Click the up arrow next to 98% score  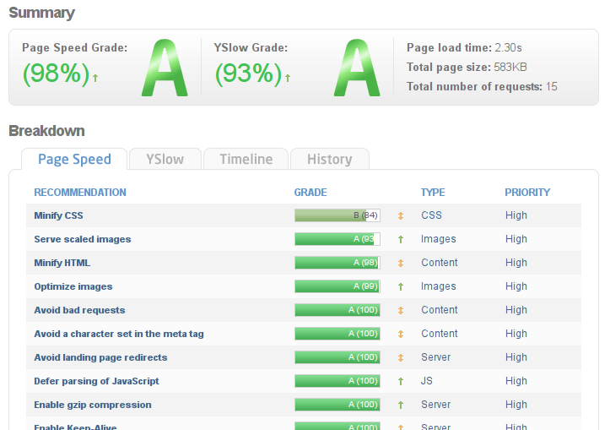(95, 78)
